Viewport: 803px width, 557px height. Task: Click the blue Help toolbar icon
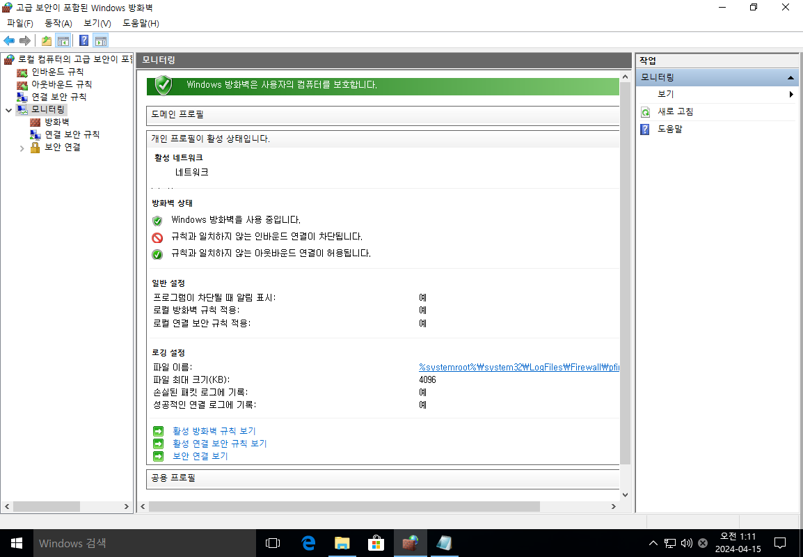(84, 40)
